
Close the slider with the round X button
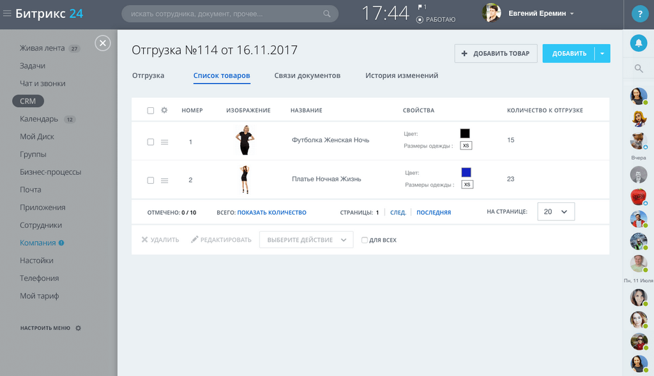click(x=103, y=43)
